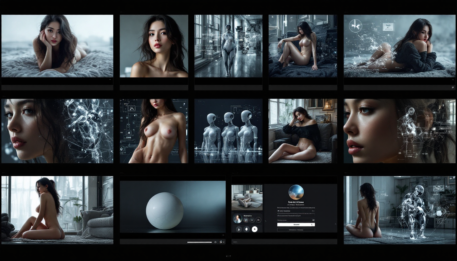Click the cloud icon in the video player controls
The width and height of the screenshot is (457, 261).
pos(216,242)
